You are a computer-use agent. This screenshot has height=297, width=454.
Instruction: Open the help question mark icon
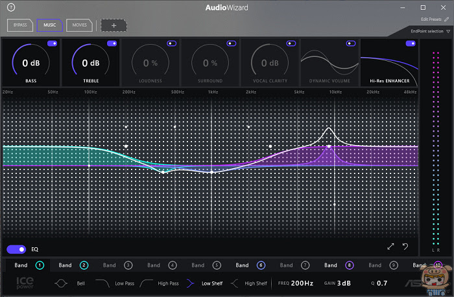11,8
